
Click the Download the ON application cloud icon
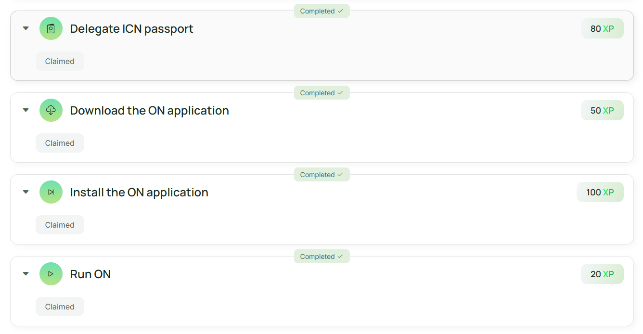tap(51, 110)
